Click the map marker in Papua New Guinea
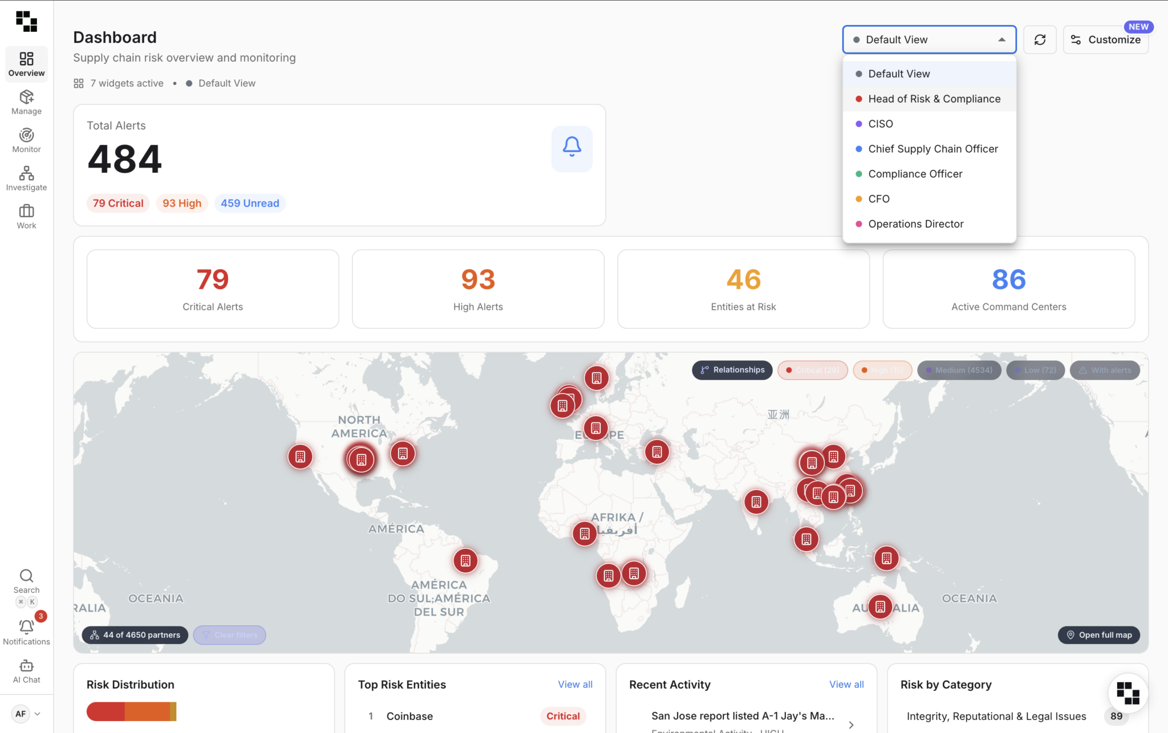The width and height of the screenshot is (1168, 733). pos(886,559)
